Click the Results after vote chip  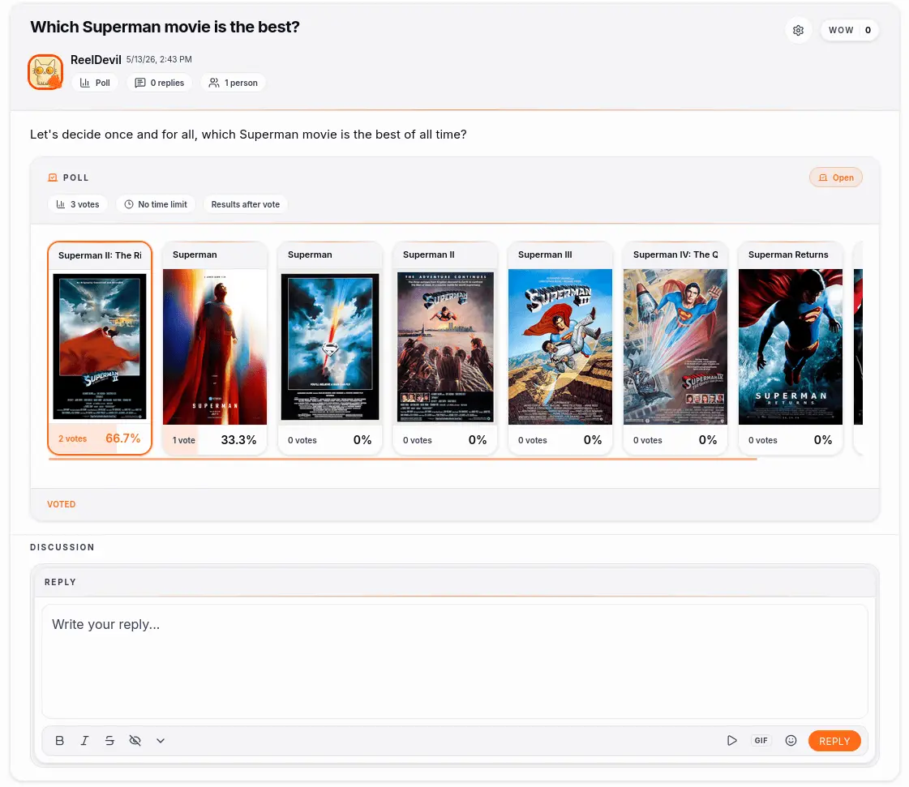coord(245,204)
